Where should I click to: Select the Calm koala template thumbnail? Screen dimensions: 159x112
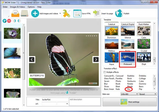tap(144, 31)
